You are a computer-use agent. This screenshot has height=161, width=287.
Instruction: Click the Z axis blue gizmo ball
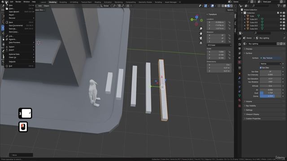tap(196, 17)
